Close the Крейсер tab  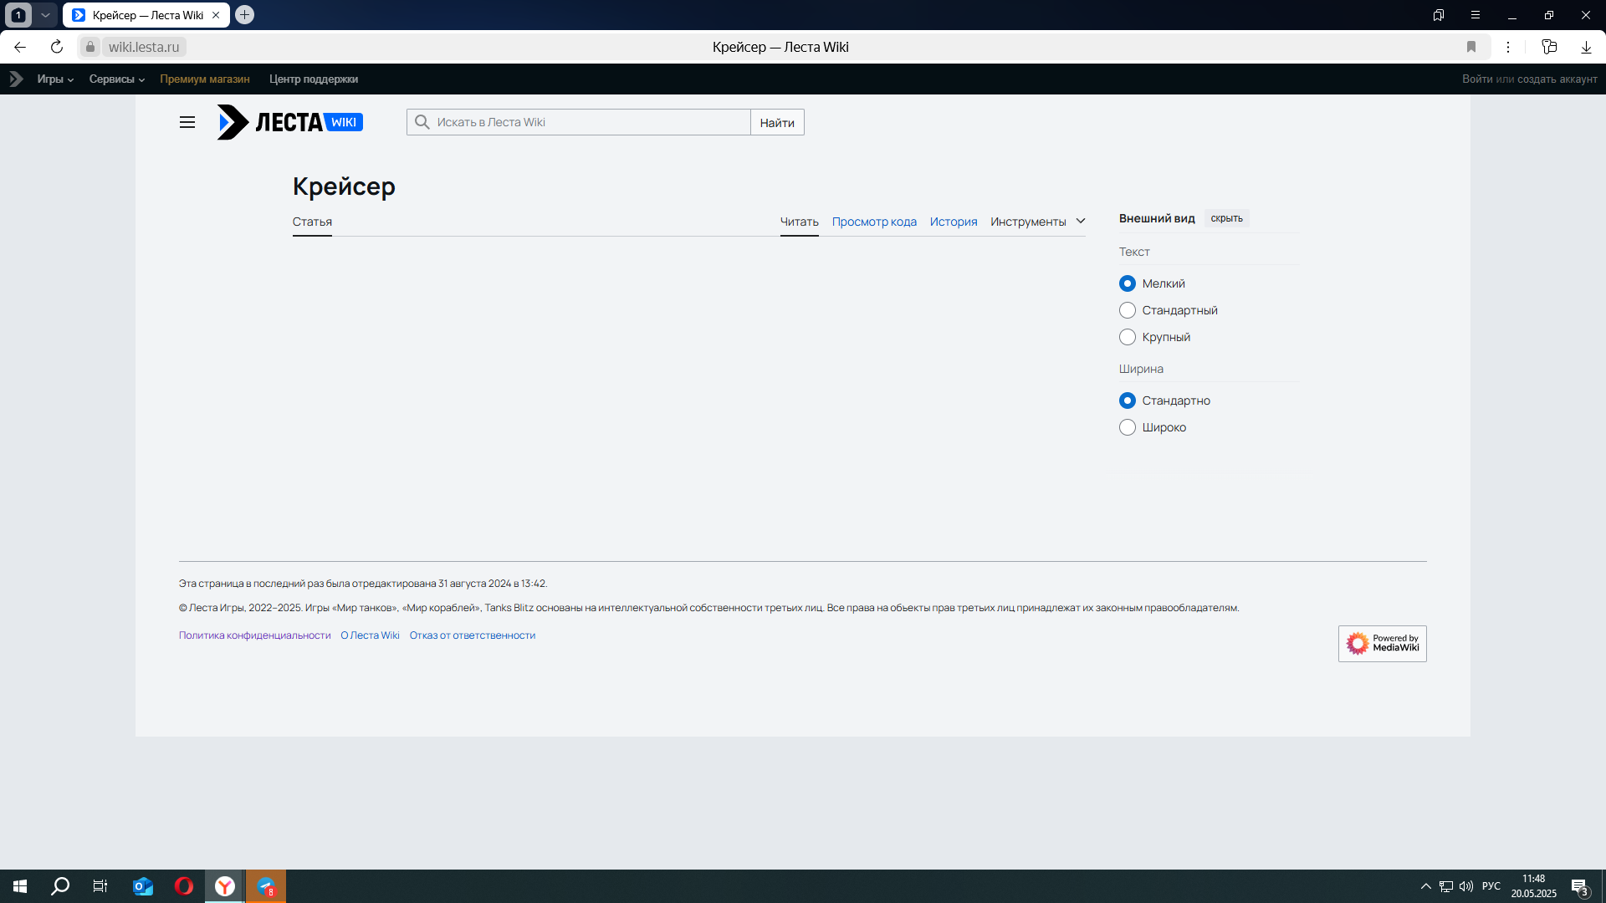click(216, 15)
